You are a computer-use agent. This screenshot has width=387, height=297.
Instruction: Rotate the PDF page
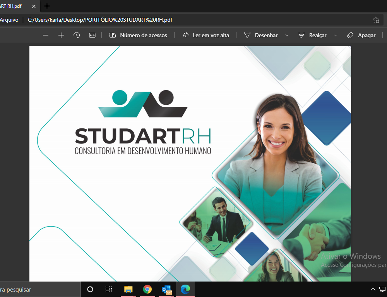pyautogui.click(x=77, y=35)
